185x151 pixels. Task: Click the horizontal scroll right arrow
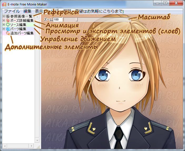(x=31, y=146)
